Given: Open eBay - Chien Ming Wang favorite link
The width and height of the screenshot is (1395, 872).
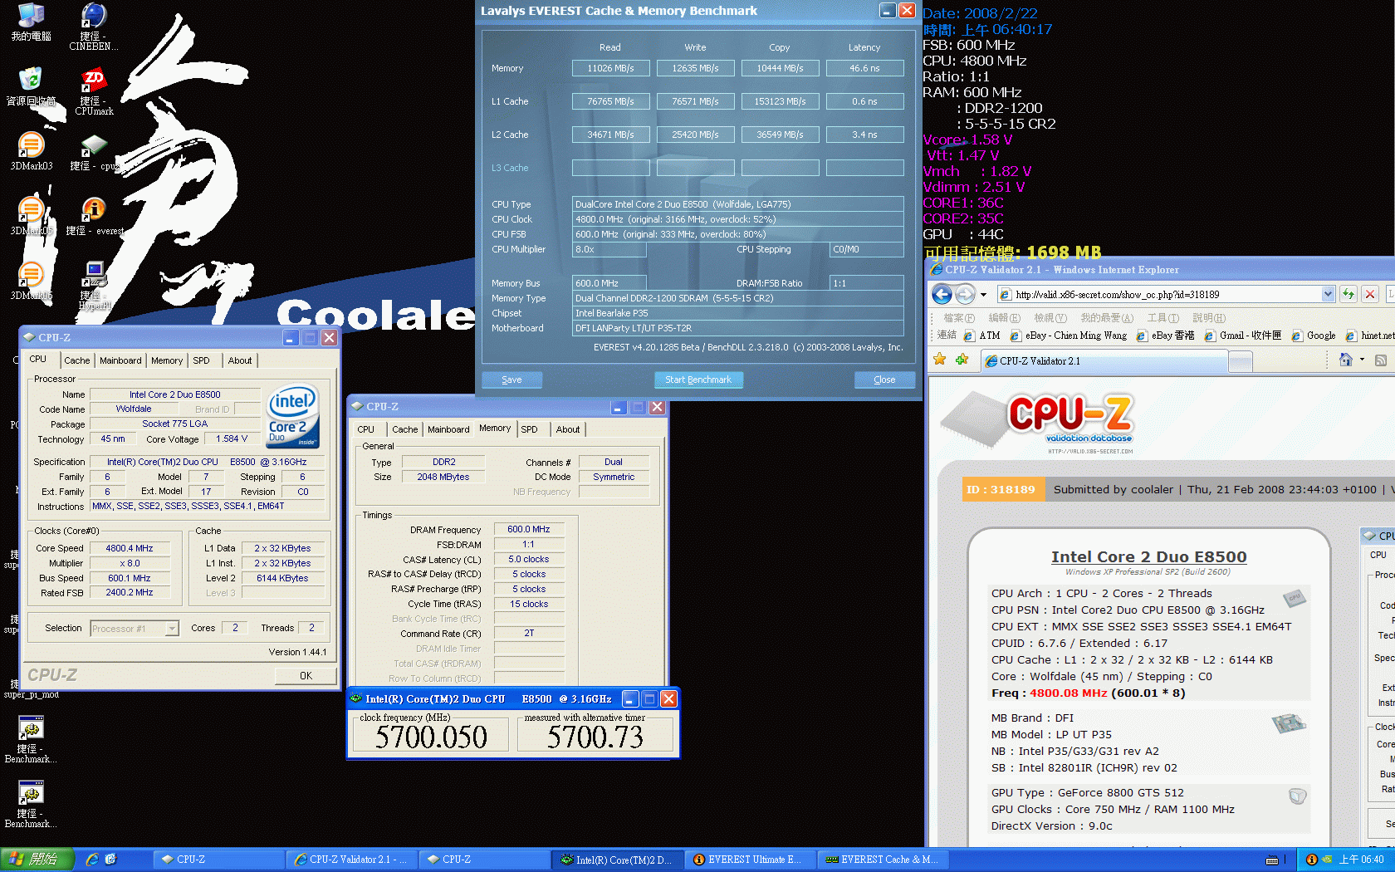Looking at the screenshot, I should (1069, 336).
